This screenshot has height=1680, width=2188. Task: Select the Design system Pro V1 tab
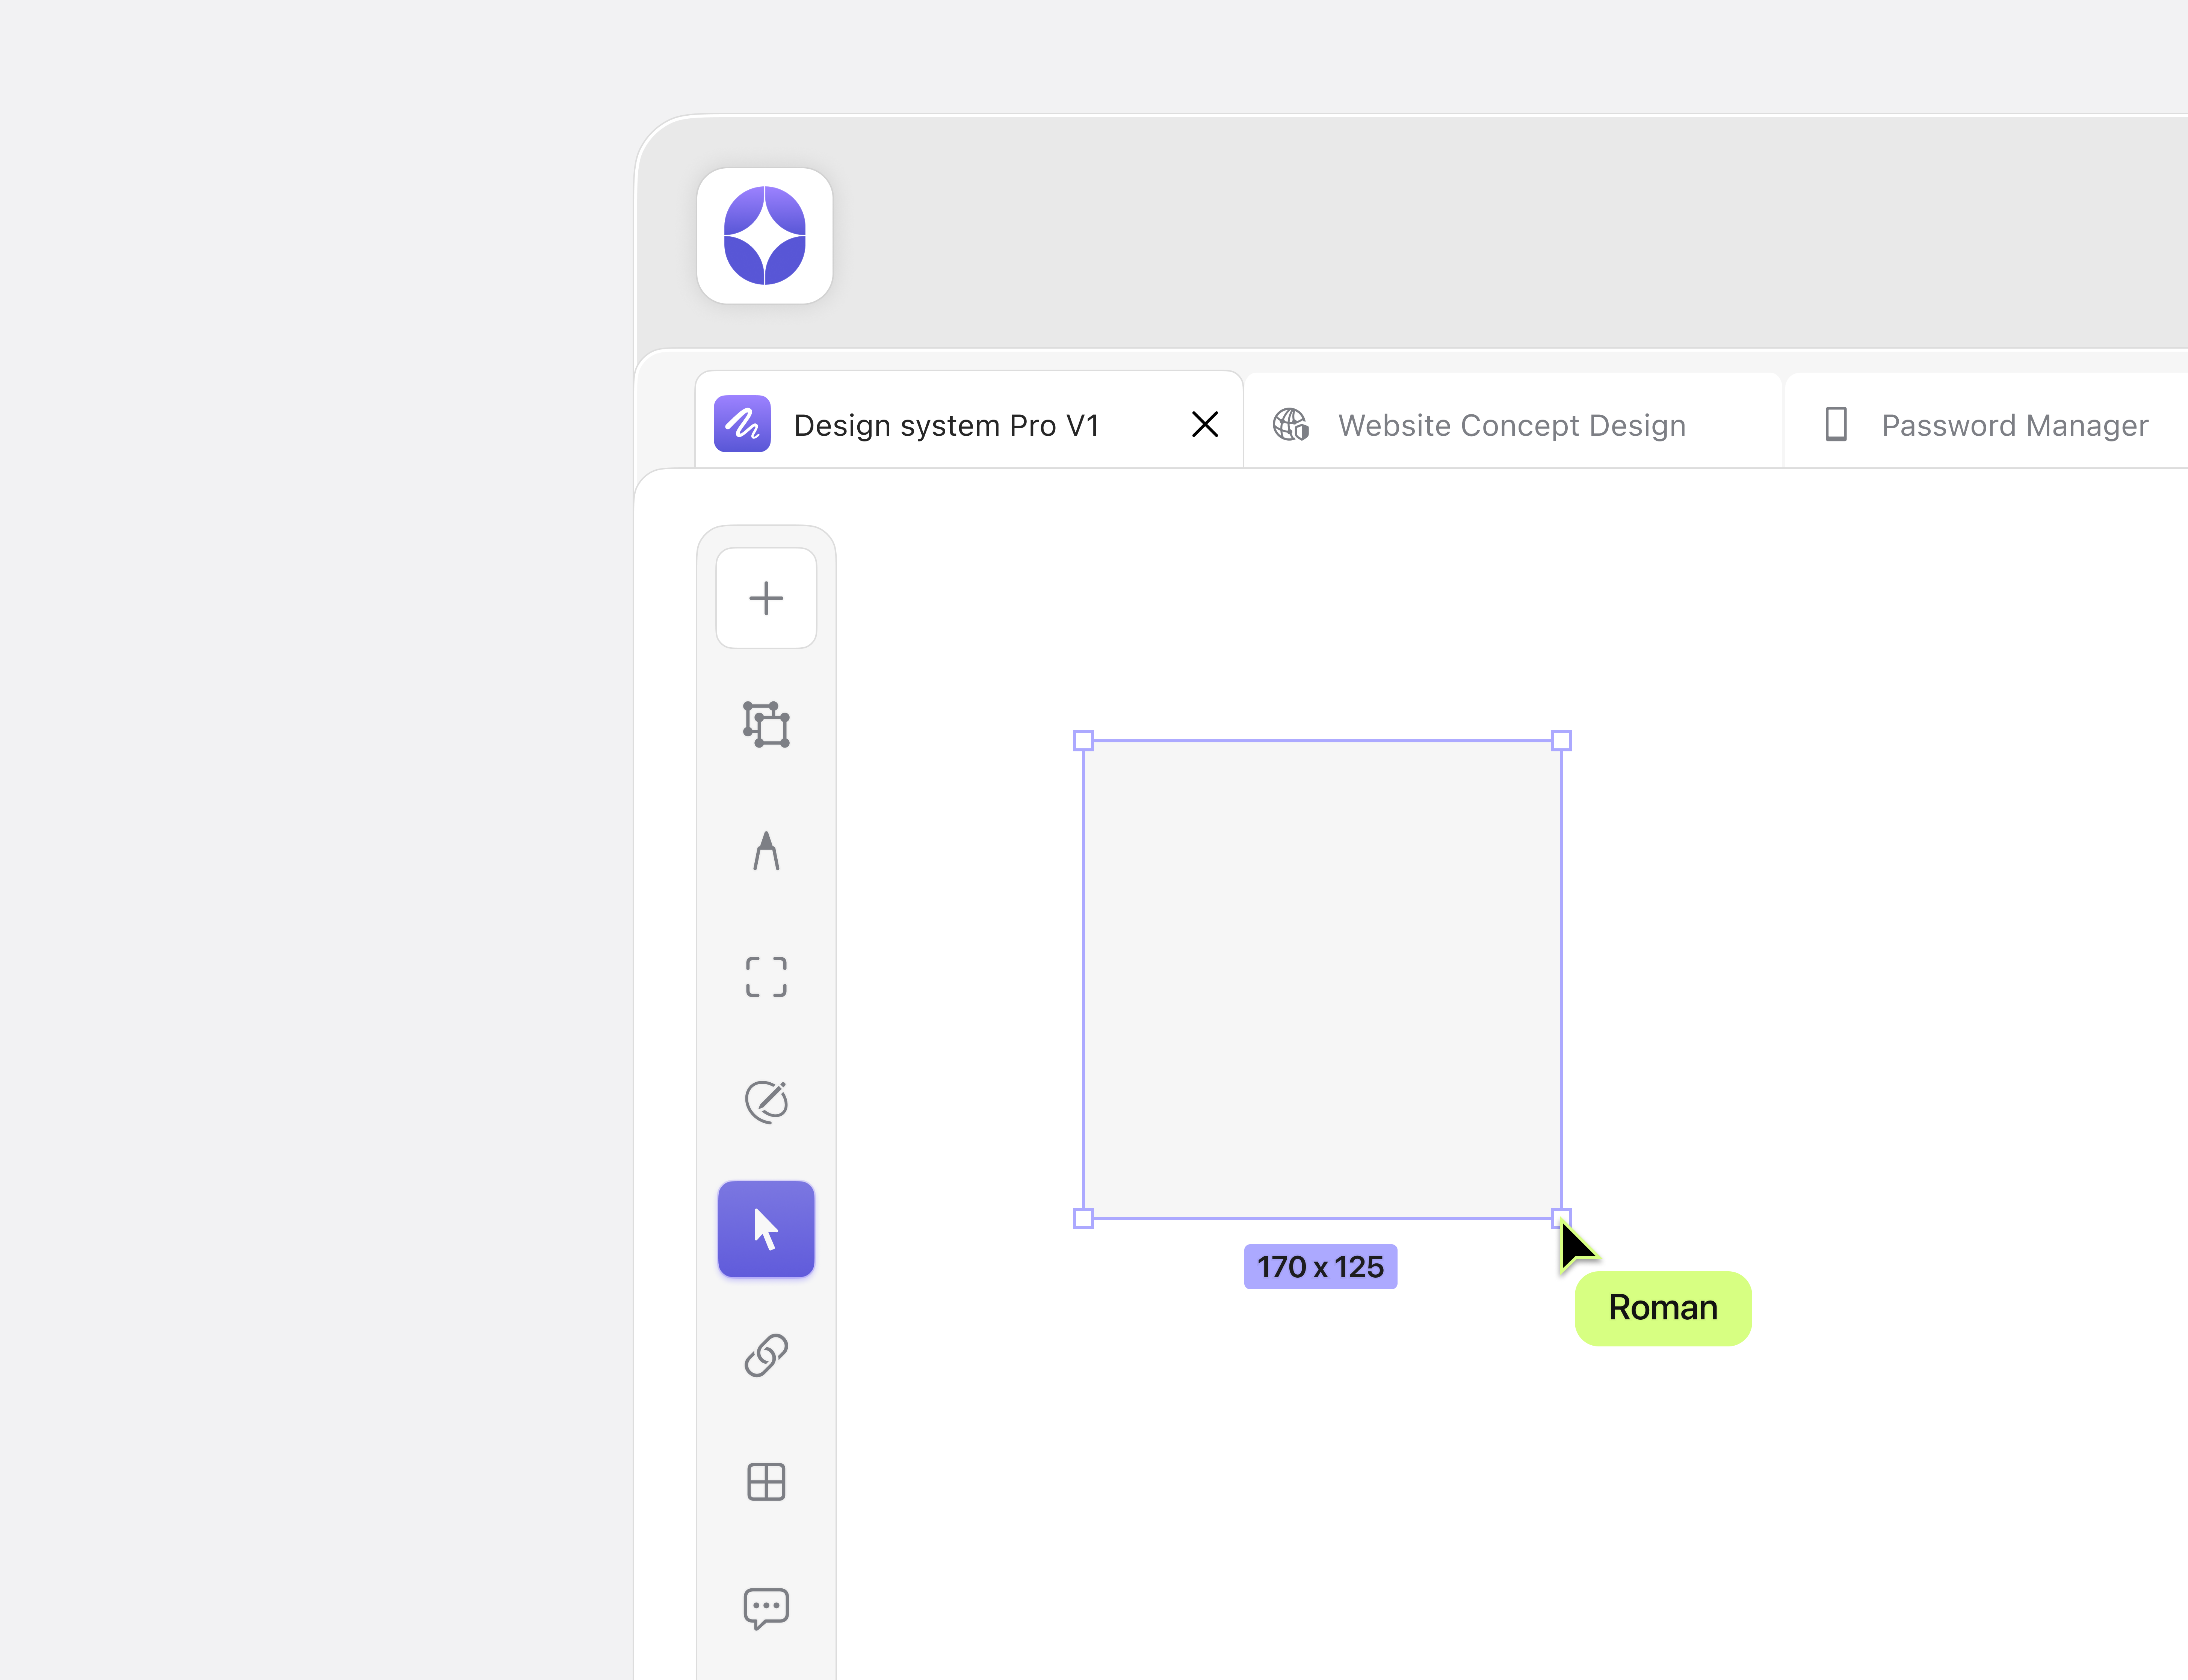pyautogui.click(x=945, y=424)
